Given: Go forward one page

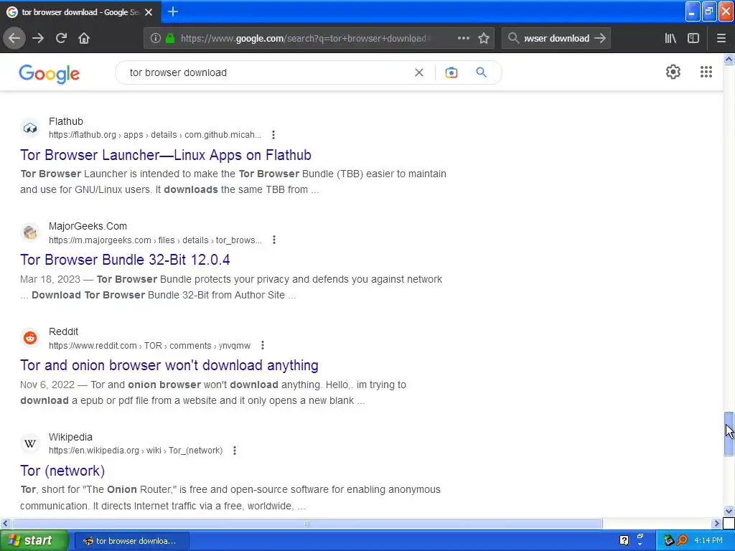Looking at the screenshot, I should (38, 39).
